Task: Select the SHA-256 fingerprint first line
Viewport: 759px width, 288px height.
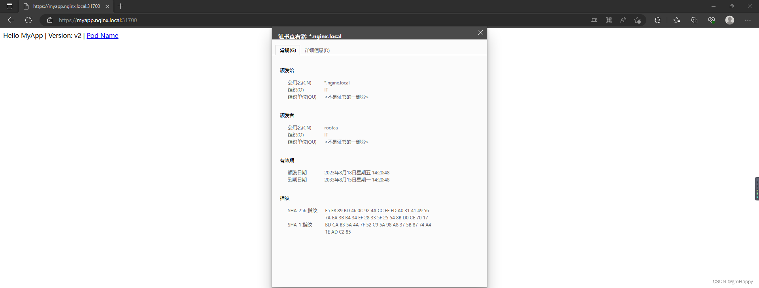Action: pos(377,211)
